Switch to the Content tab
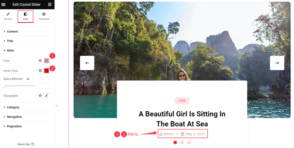The height and width of the screenshot is (148, 294). 8,16
